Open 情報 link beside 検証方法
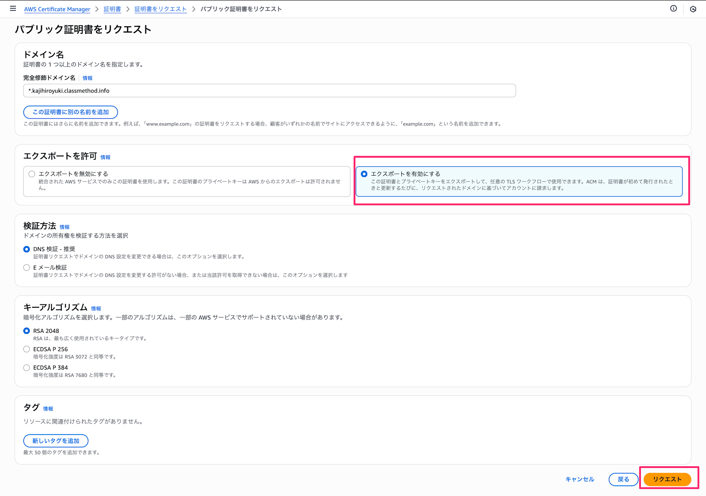This screenshot has width=706, height=496. tap(65, 227)
